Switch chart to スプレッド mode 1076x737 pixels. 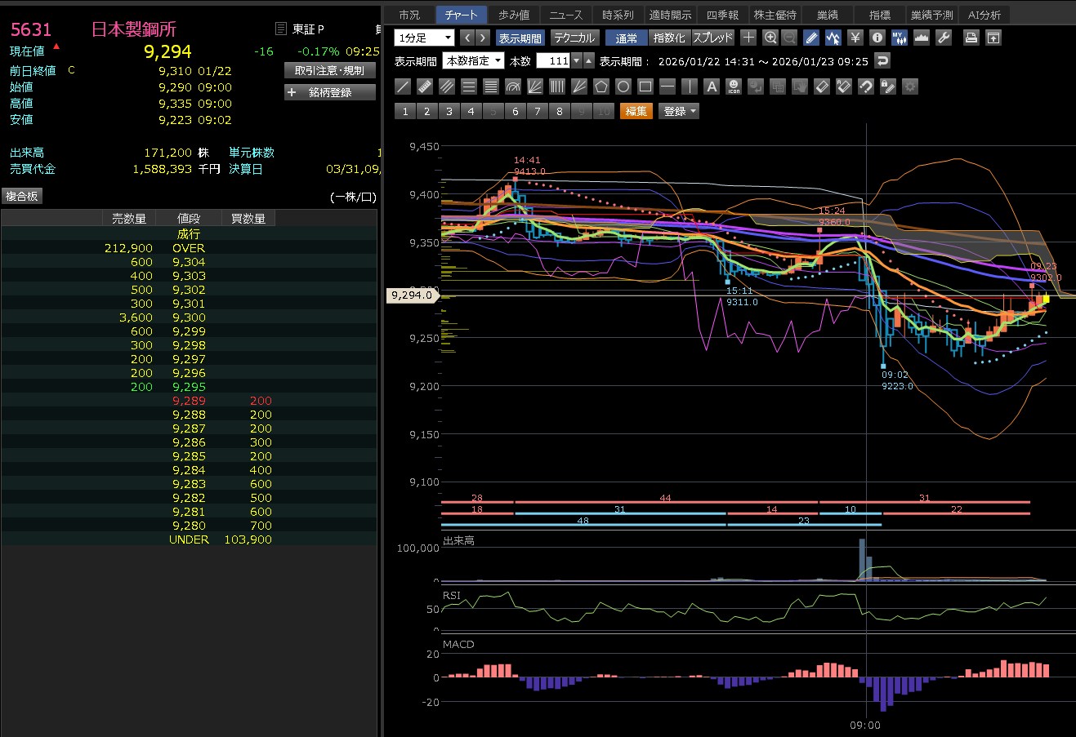pyautogui.click(x=712, y=38)
